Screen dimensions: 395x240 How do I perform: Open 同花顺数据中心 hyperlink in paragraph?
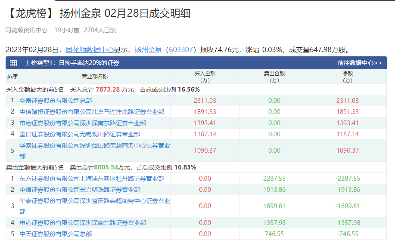point(90,49)
